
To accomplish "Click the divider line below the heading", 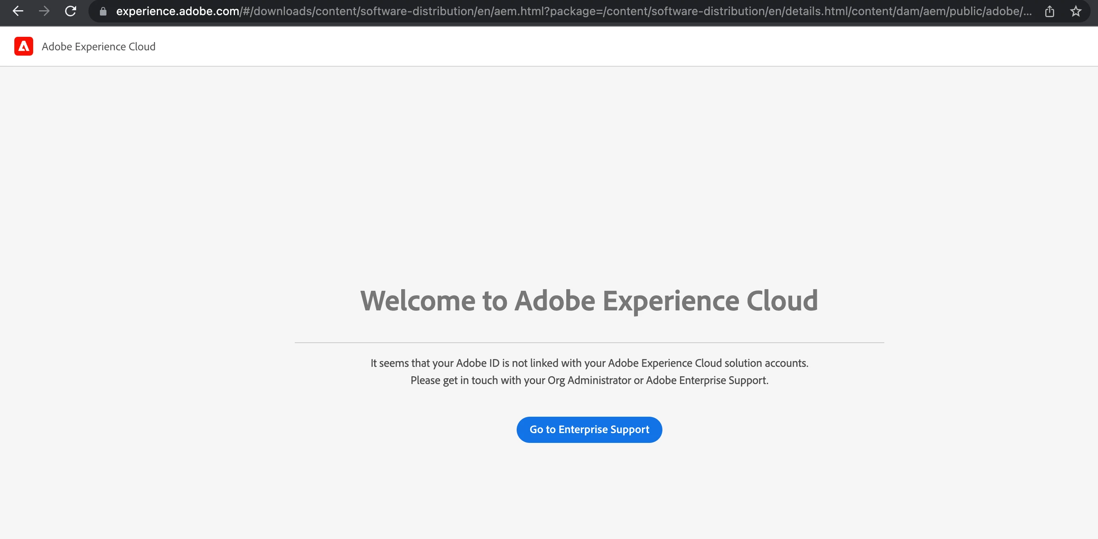I will tap(589, 342).
